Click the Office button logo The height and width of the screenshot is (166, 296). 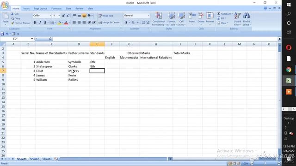[5, 5]
